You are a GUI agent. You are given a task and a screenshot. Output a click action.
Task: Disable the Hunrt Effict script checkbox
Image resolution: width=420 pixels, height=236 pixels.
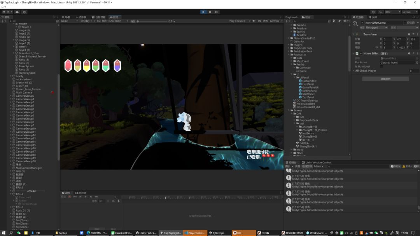tap(361, 54)
